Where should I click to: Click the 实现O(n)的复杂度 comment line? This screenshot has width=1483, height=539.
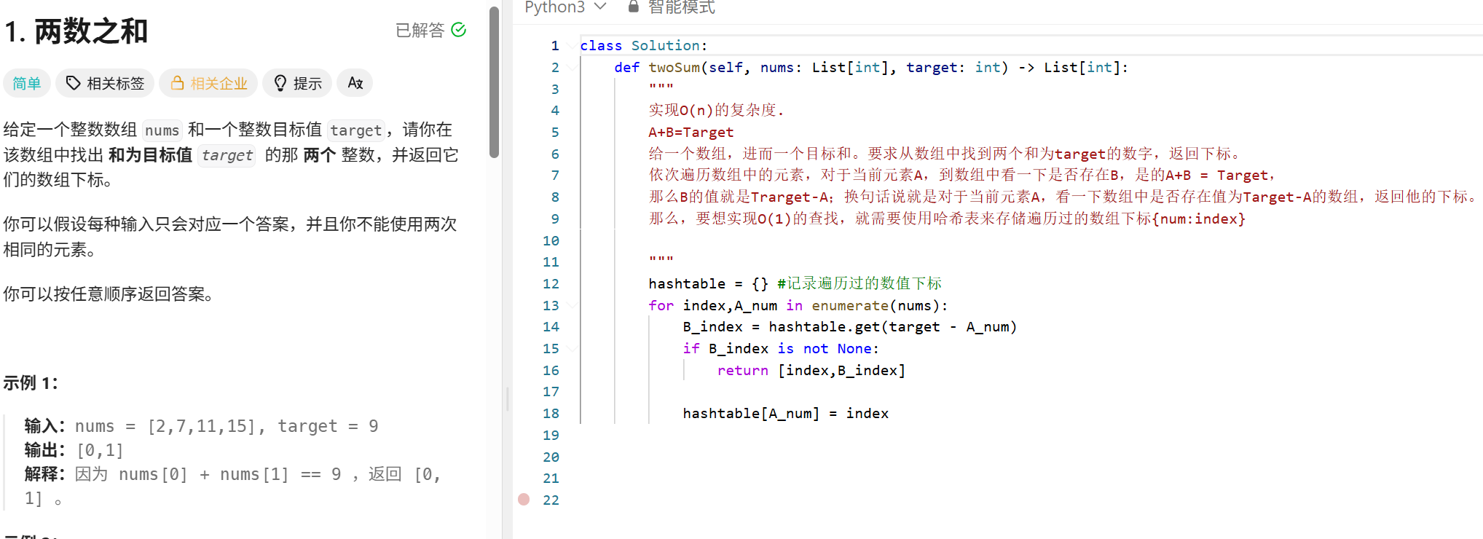click(716, 111)
